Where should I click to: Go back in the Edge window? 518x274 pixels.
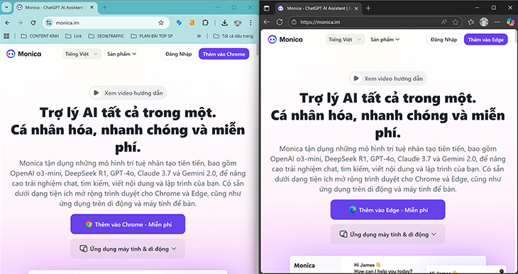tap(267, 22)
